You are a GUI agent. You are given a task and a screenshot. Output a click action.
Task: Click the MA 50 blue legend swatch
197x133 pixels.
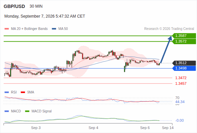click(54, 29)
